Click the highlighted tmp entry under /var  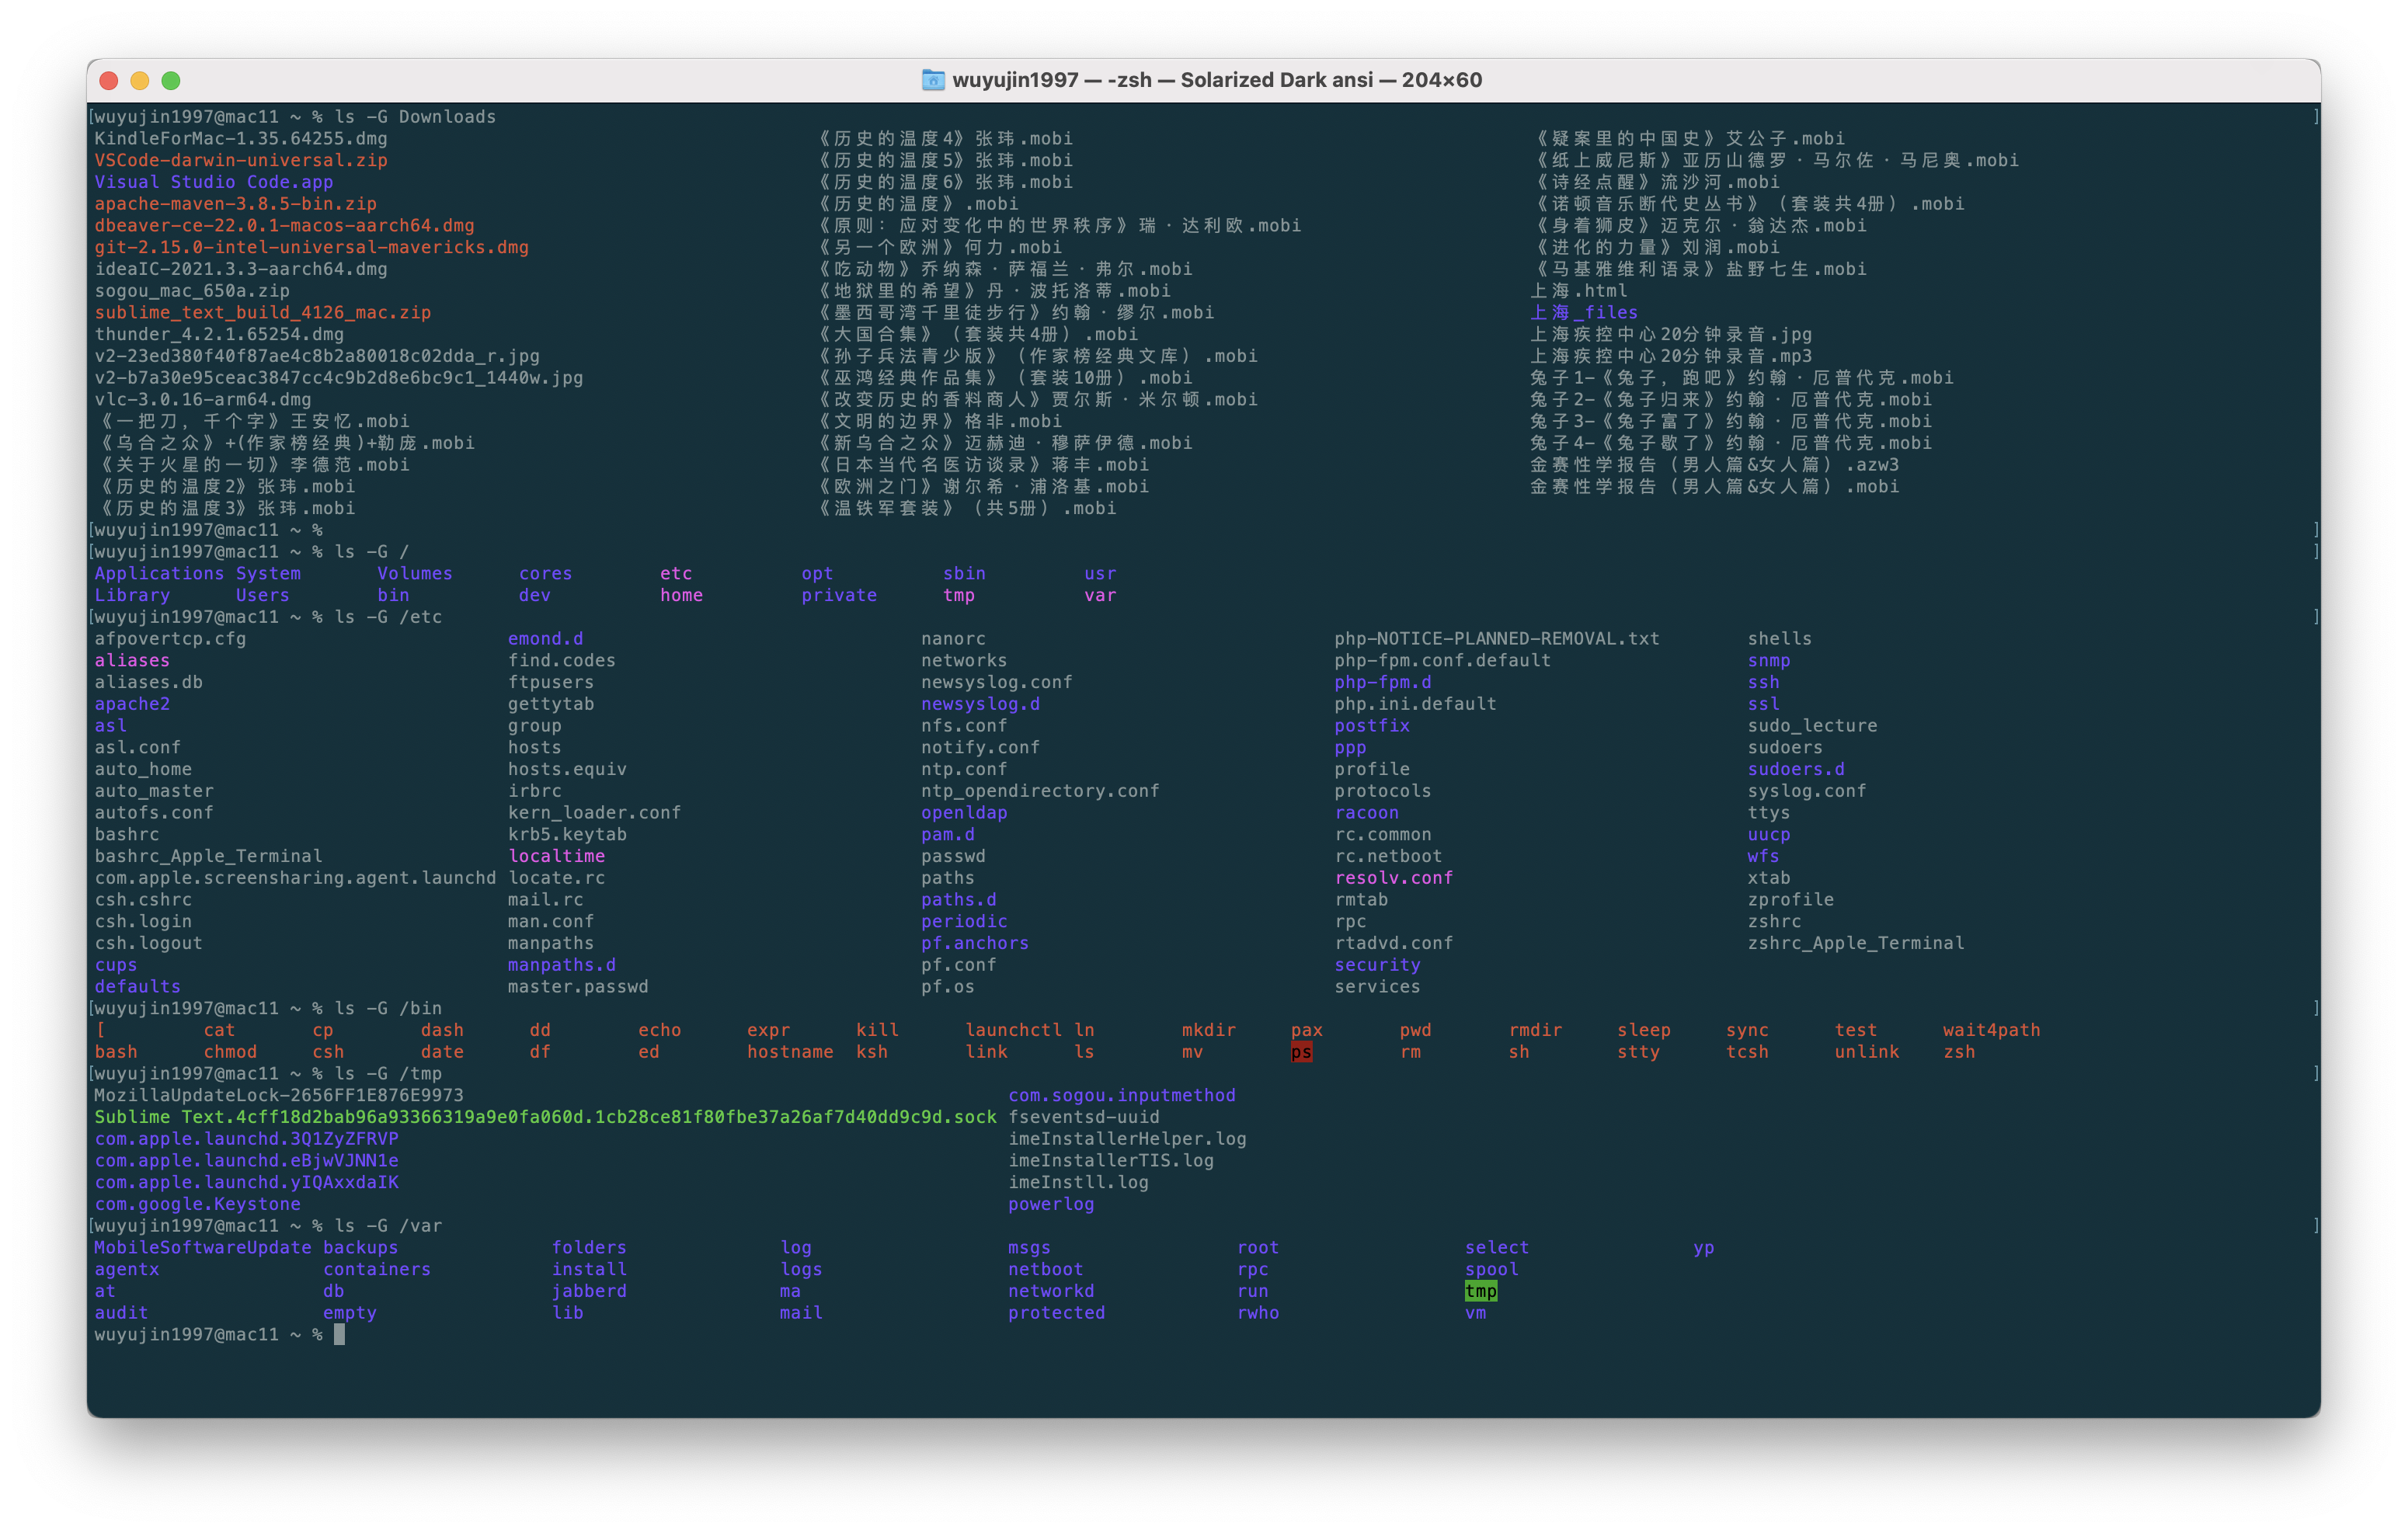click(x=1480, y=1291)
